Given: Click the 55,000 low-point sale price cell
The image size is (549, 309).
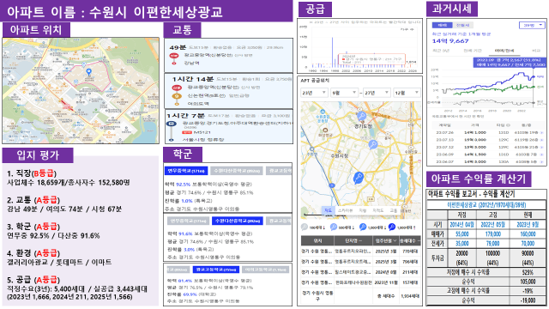Looking at the screenshot, I should [462, 234].
